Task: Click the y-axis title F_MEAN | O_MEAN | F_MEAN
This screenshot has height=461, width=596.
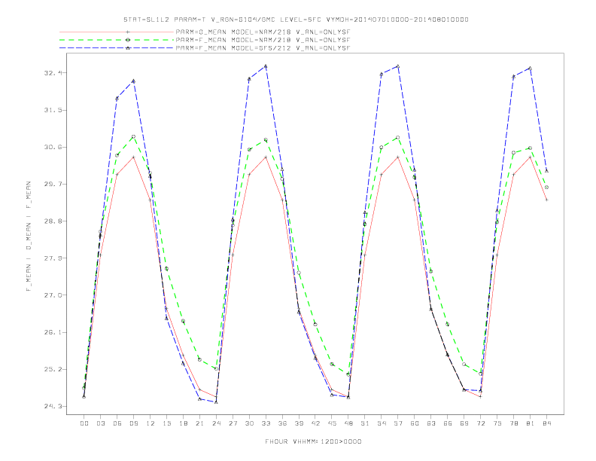Action: (28, 237)
